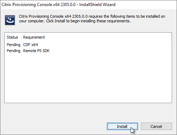Screen dimensions: 177x135
Task: Select the CDF x64 requirement entry
Action: [x=30, y=45]
